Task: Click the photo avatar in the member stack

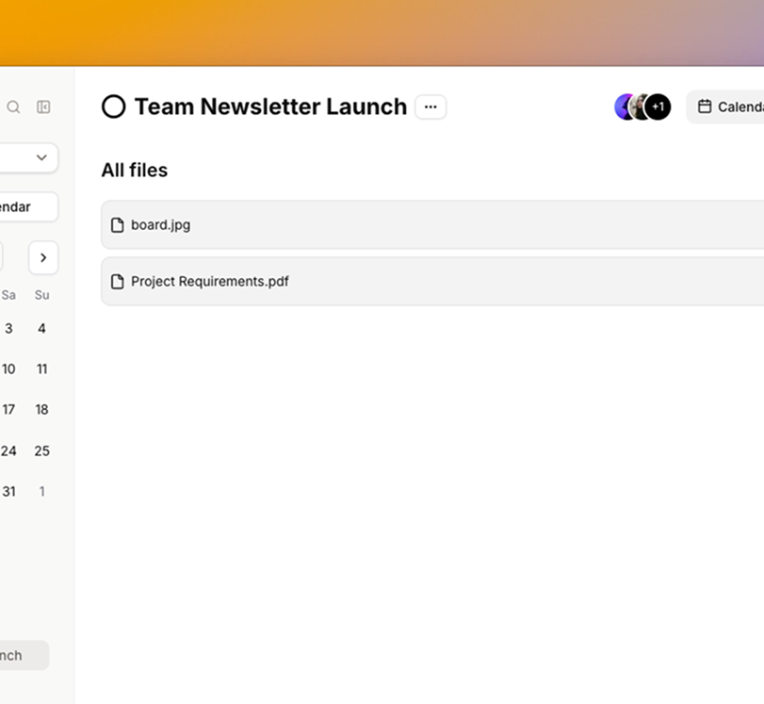Action: 640,106
